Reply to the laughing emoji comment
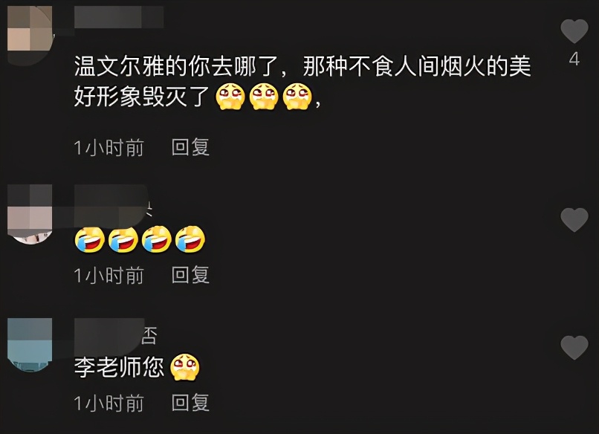Screen dimensions: 599x434 point(190,275)
